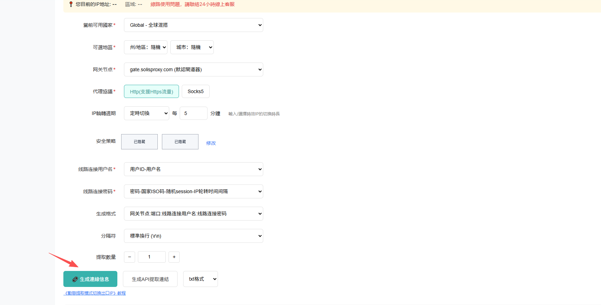Open the 城市 random dropdown
The image size is (601, 305).
pyautogui.click(x=192, y=47)
